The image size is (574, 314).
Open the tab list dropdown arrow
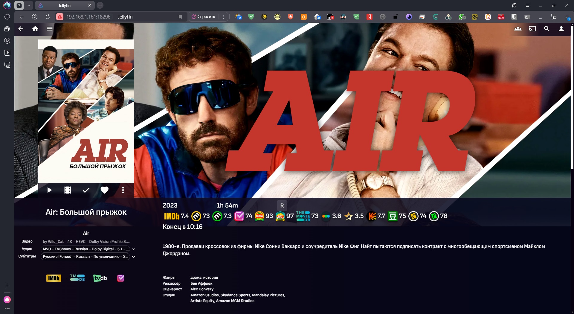pyautogui.click(x=29, y=5)
